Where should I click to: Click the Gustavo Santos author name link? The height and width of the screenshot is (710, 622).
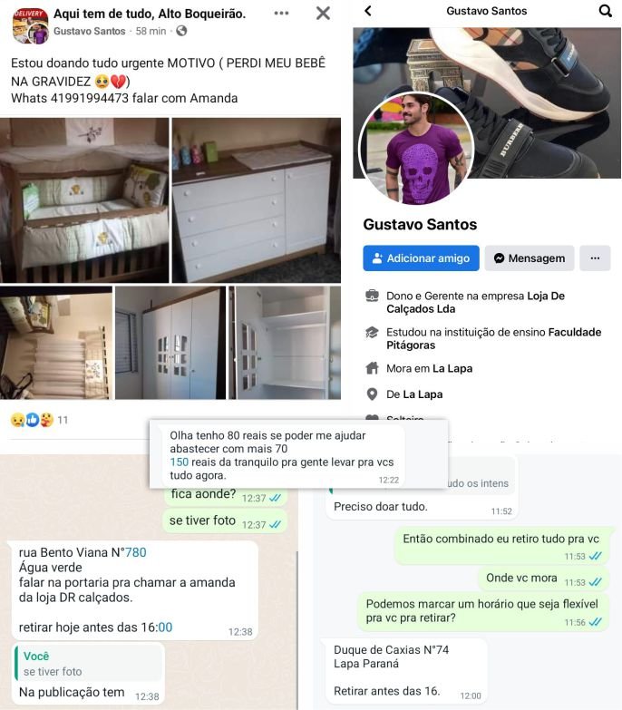click(x=89, y=31)
